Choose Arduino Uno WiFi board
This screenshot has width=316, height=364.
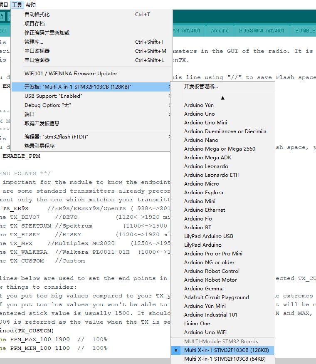(x=223, y=332)
